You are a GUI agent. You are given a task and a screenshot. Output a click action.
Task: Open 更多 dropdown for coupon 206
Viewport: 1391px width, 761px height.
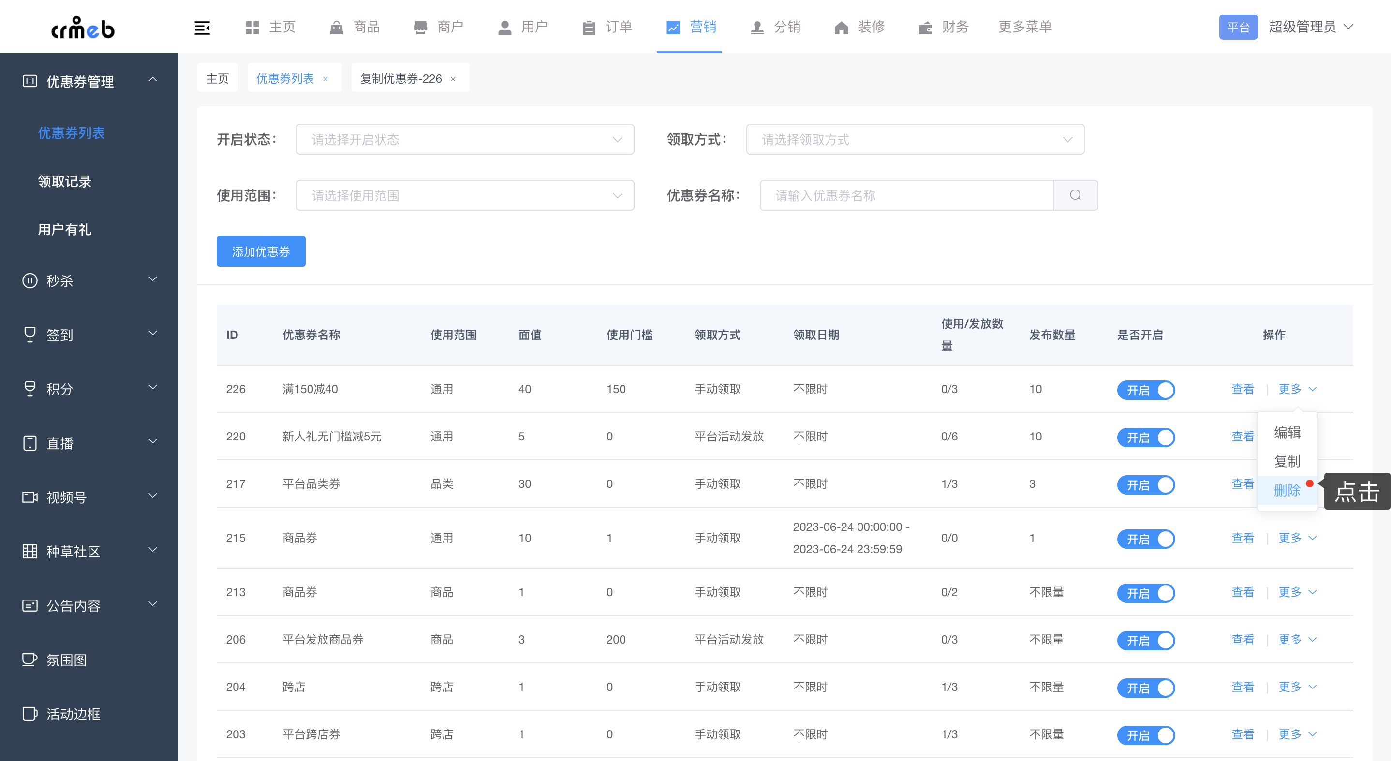(1298, 640)
